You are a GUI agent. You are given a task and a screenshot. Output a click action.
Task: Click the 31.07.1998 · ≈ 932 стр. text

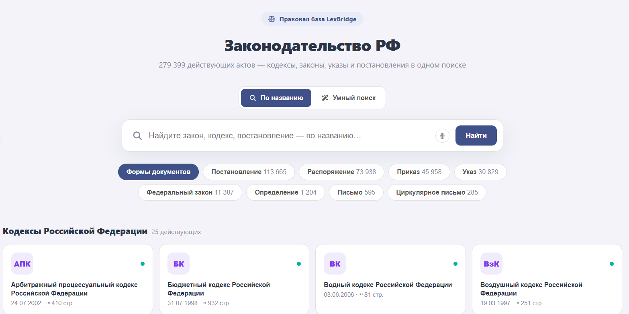[x=199, y=303]
